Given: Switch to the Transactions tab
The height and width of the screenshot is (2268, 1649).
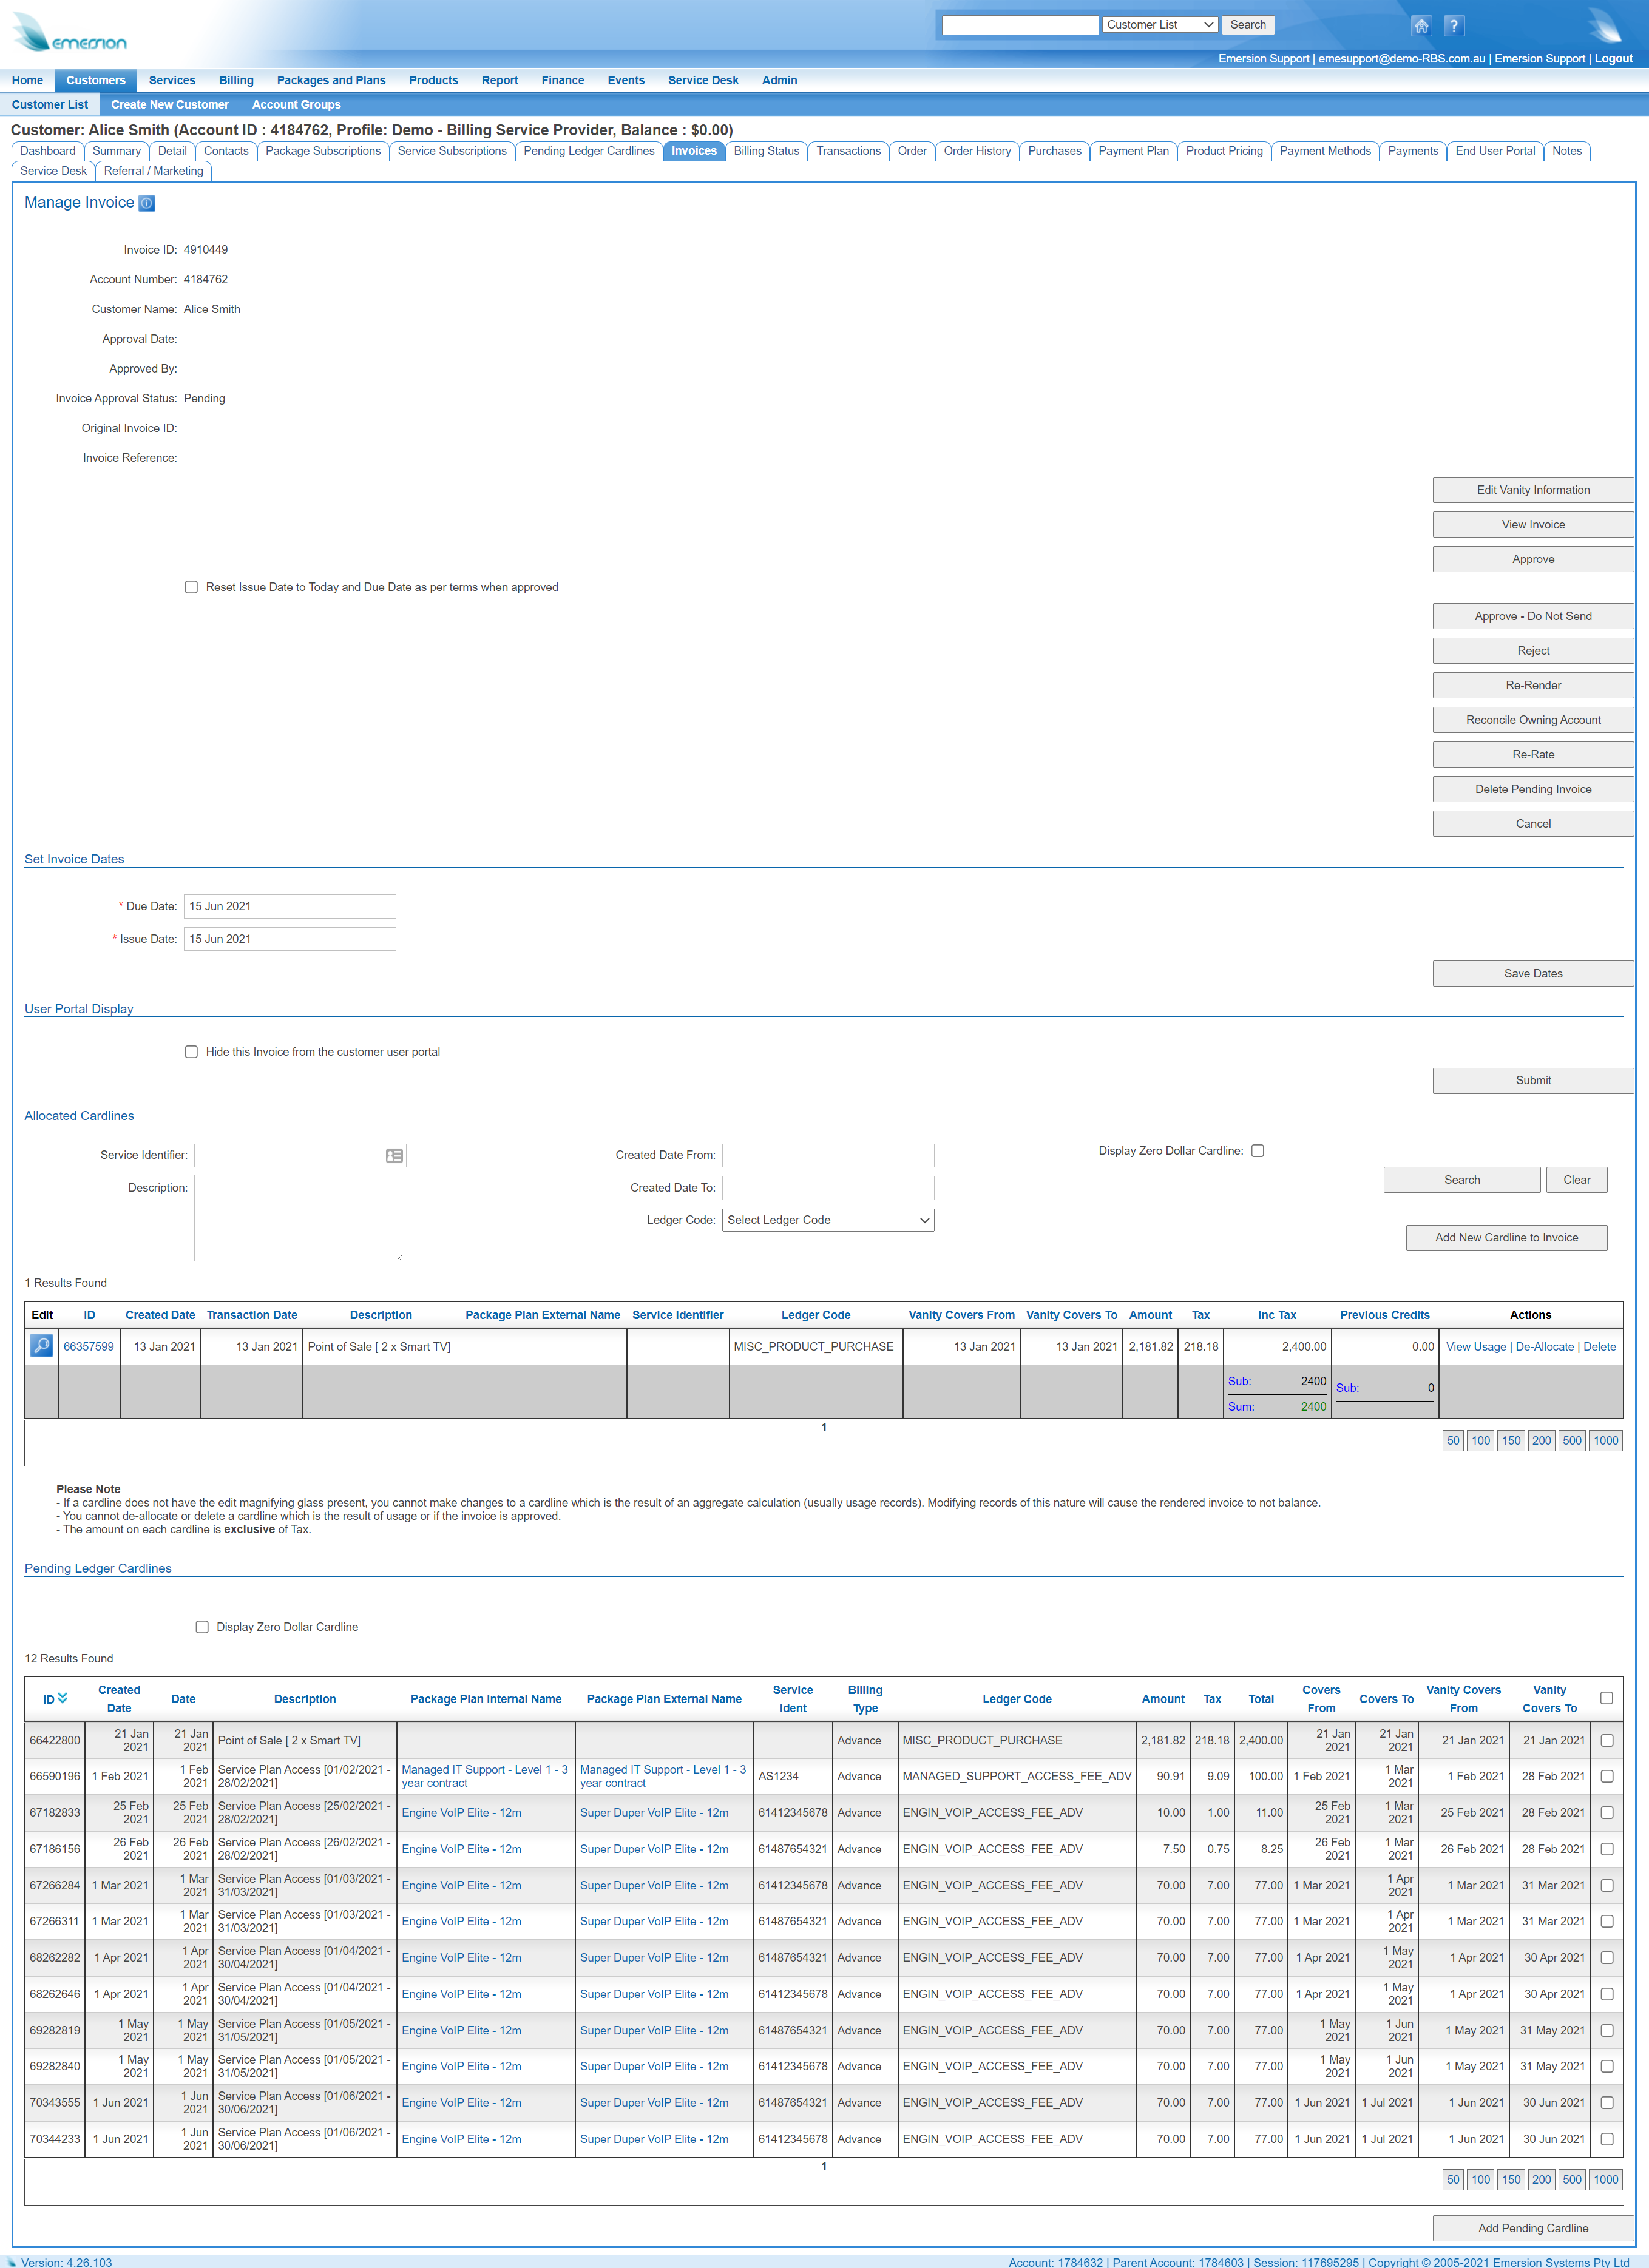Looking at the screenshot, I should [848, 151].
